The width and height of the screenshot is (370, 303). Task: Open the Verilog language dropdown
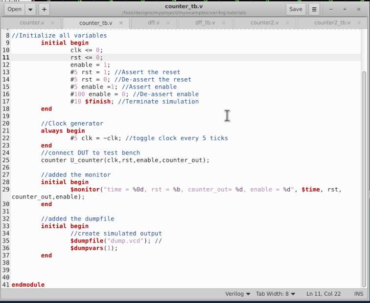coord(237,294)
